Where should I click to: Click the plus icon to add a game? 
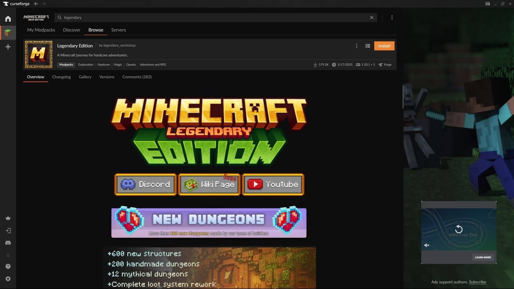pos(8,47)
